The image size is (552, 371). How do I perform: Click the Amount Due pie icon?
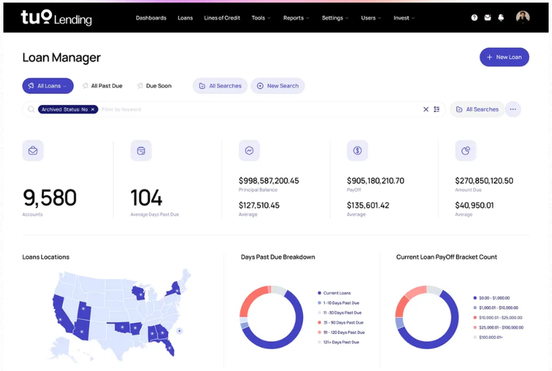pos(466,151)
